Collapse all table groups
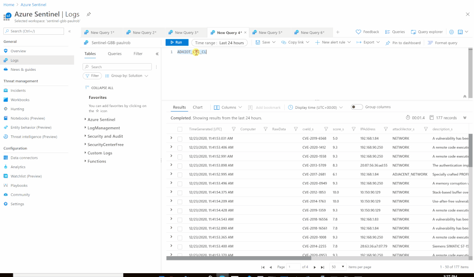Image resolution: width=474 pixels, height=277 pixels. pyautogui.click(x=99, y=88)
